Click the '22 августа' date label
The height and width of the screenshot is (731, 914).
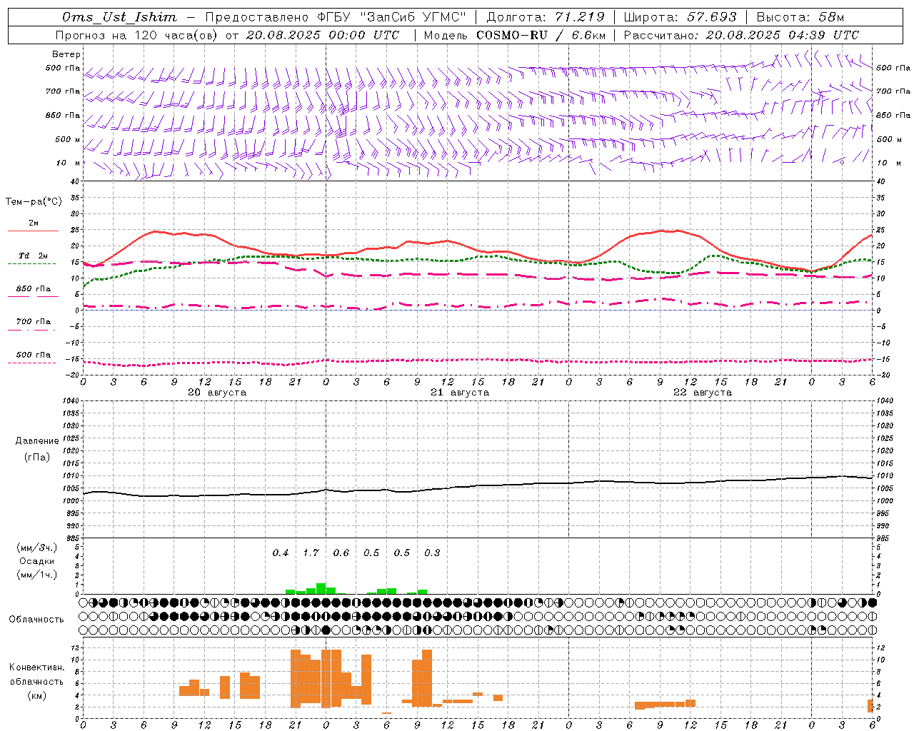pyautogui.click(x=703, y=393)
